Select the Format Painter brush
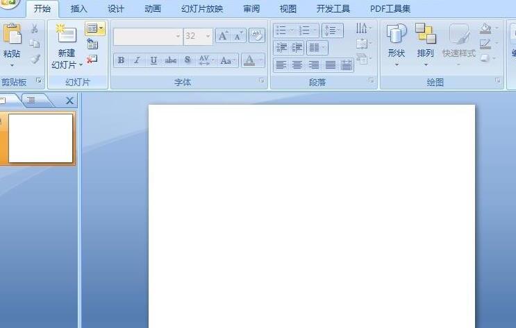The image size is (516, 328). [35, 58]
